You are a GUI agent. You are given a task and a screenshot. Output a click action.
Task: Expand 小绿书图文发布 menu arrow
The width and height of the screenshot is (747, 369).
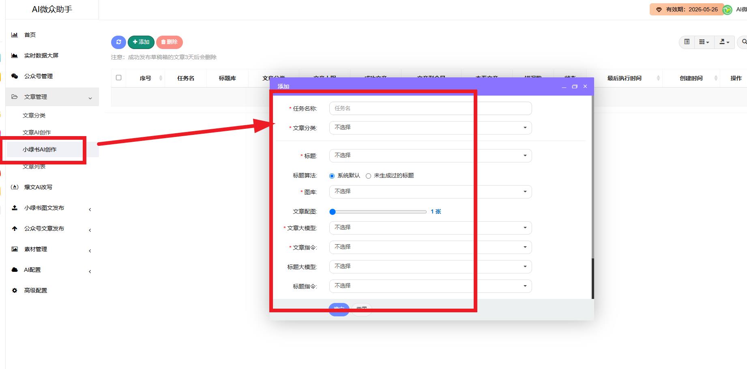[x=90, y=209]
